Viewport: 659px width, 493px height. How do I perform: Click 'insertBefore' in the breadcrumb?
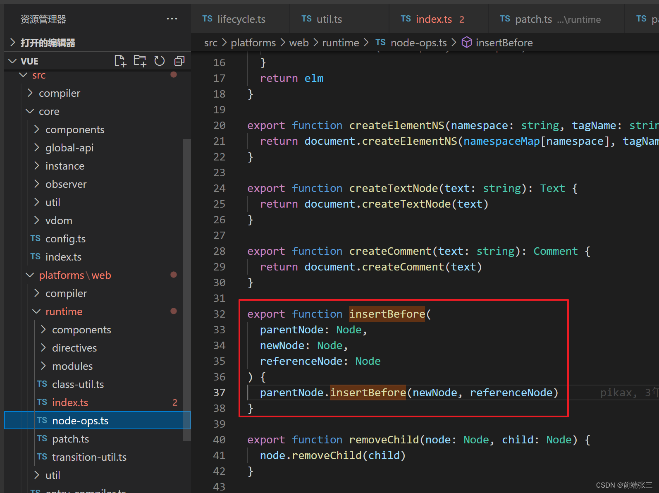pyautogui.click(x=504, y=43)
